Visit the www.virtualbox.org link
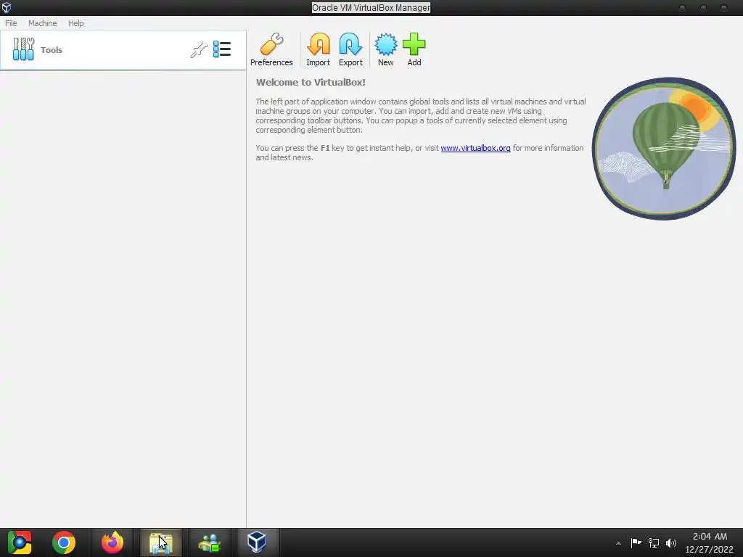 click(x=475, y=148)
